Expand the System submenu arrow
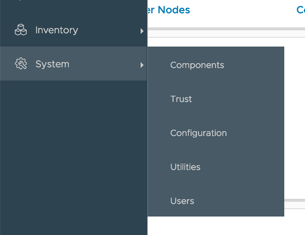 pyautogui.click(x=142, y=65)
